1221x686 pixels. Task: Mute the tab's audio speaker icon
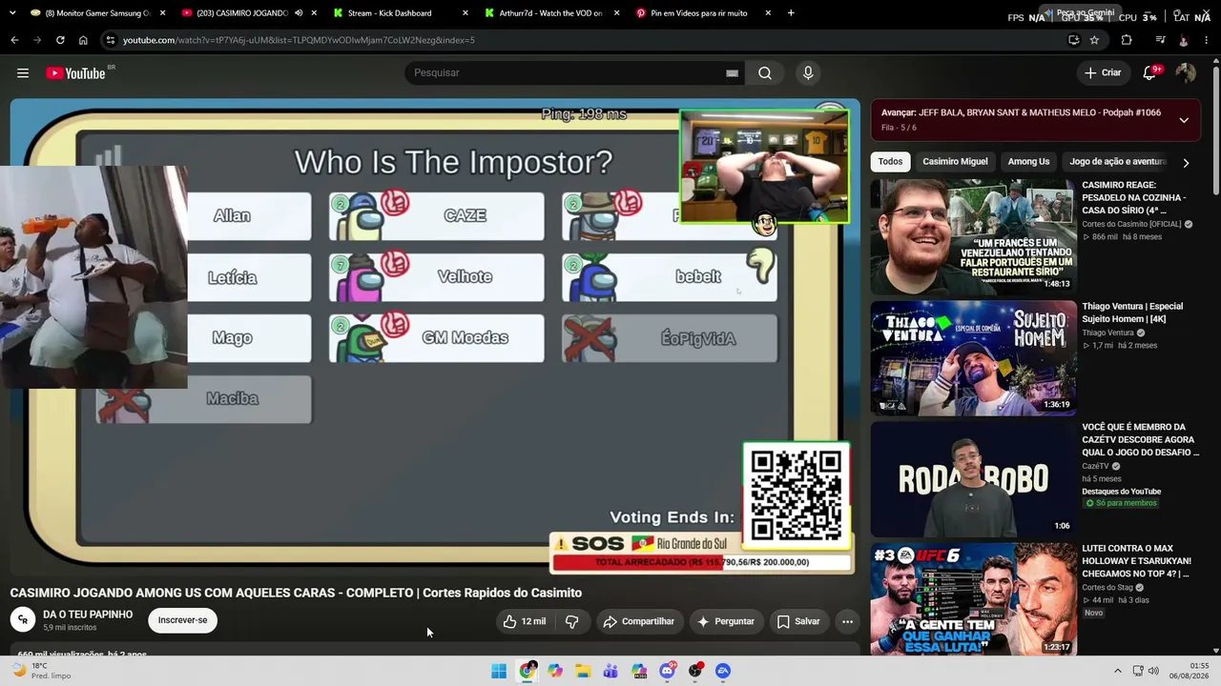pyautogui.click(x=299, y=13)
